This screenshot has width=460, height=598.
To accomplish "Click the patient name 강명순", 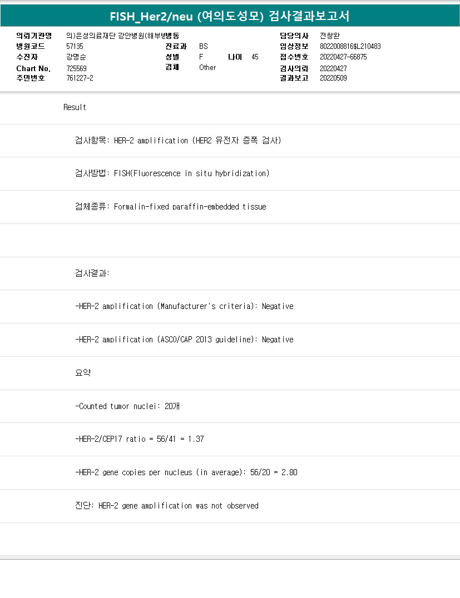I will (76, 57).
